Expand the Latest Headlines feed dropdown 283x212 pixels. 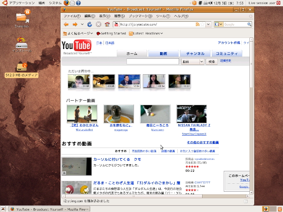146,34
